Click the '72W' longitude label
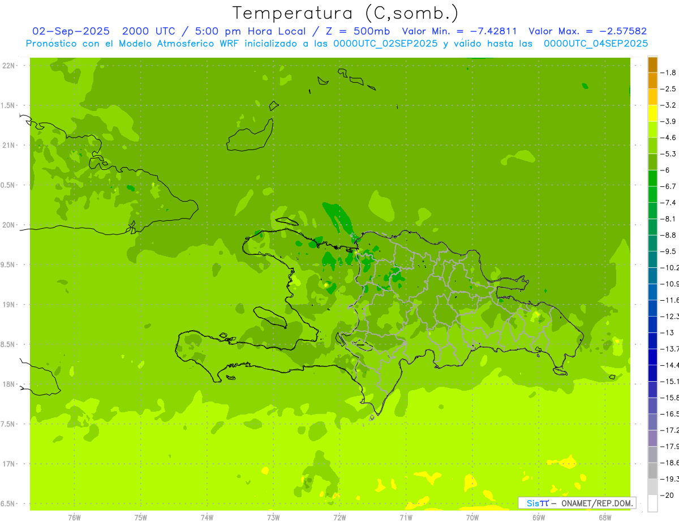The height and width of the screenshot is (525, 679). tap(339, 518)
